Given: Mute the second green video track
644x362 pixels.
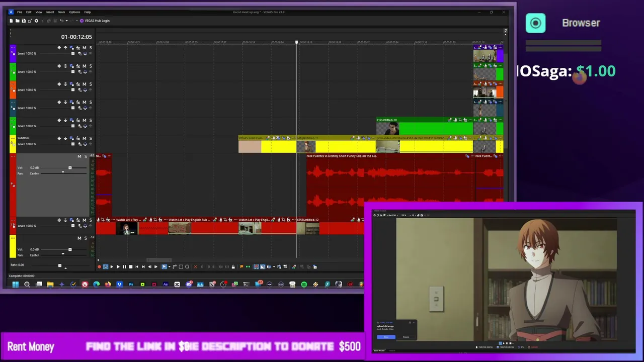Looking at the screenshot, I should [84, 120].
